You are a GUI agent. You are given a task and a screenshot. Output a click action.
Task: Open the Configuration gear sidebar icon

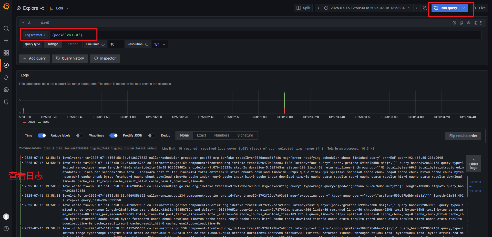6,90
